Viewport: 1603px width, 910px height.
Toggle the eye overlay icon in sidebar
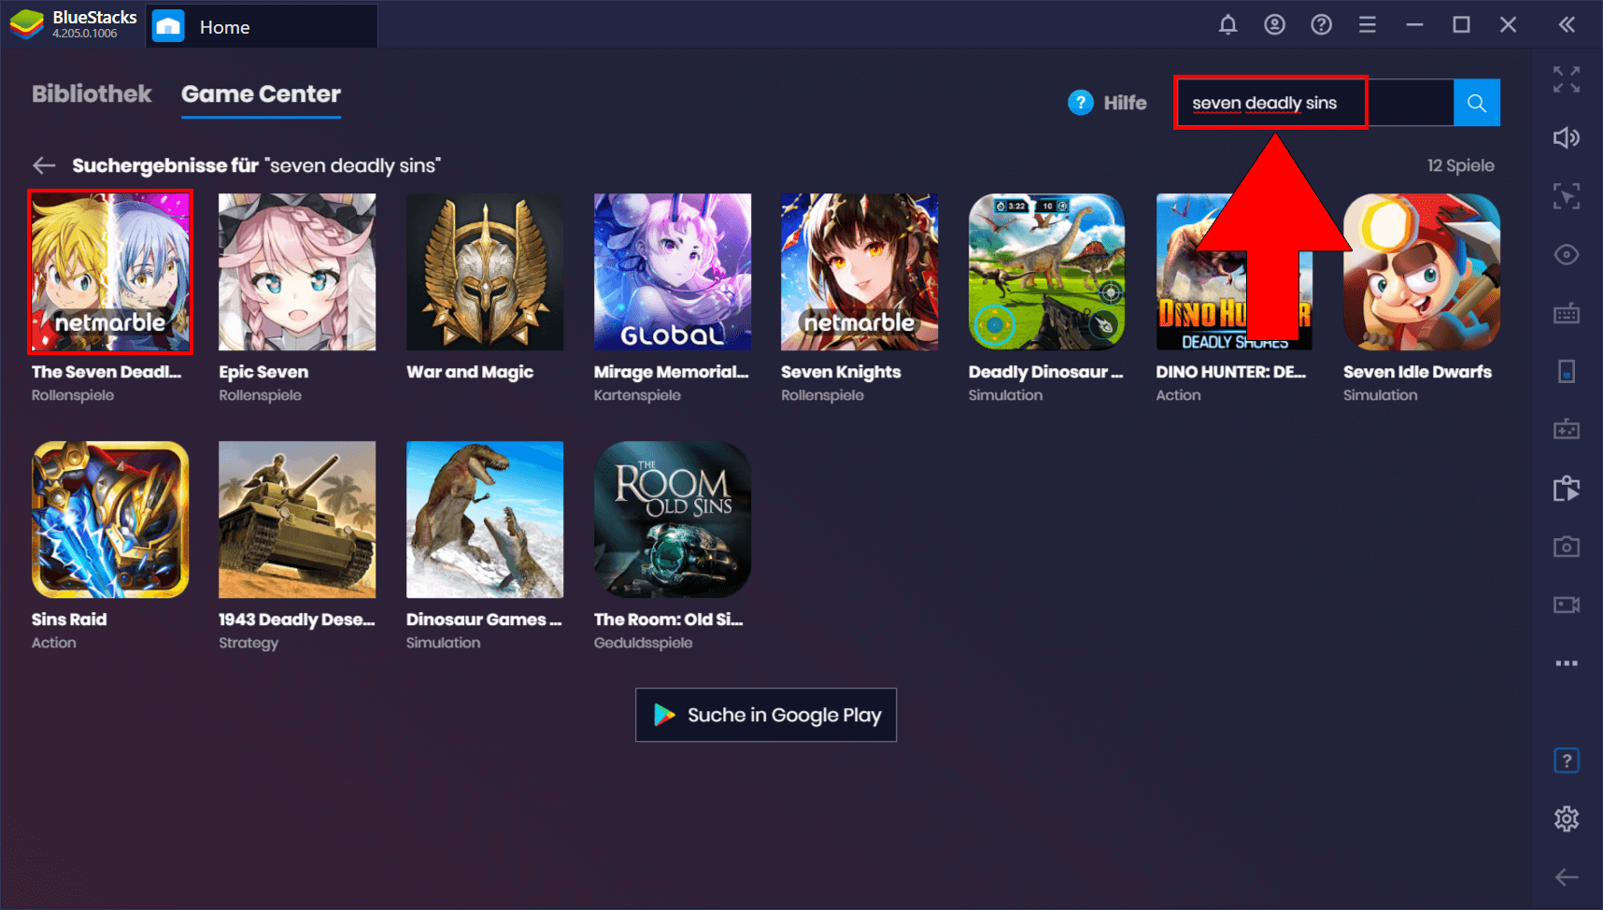click(x=1567, y=255)
